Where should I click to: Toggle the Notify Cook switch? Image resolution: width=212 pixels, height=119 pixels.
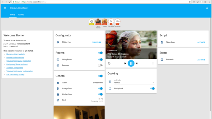point(152,89)
